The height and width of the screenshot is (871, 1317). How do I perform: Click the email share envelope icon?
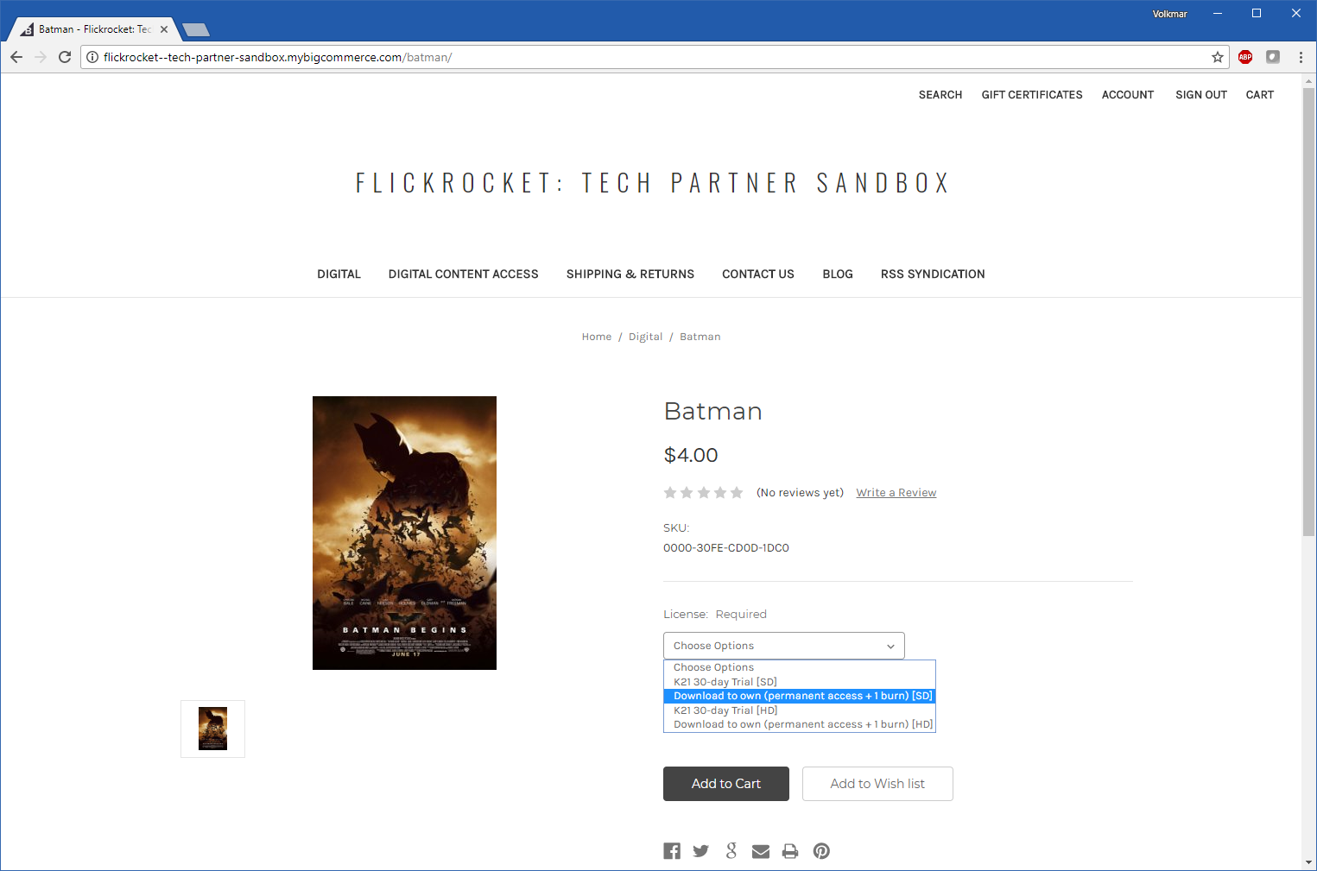[761, 851]
